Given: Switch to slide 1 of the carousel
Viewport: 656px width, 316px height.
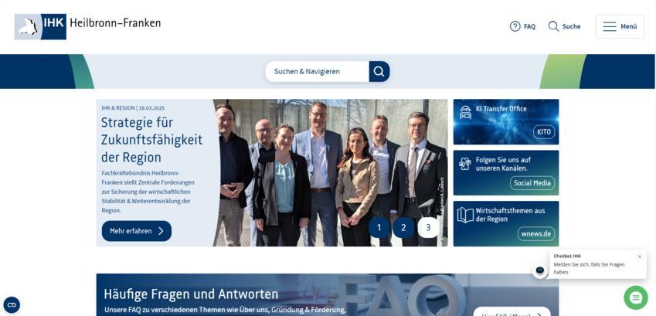Looking at the screenshot, I should pos(379,228).
